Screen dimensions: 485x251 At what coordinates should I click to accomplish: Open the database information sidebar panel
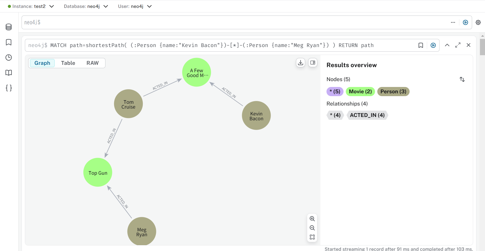click(8, 27)
